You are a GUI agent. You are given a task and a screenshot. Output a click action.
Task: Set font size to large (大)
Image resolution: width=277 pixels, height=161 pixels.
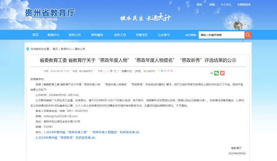pyautogui.click(x=115, y=71)
